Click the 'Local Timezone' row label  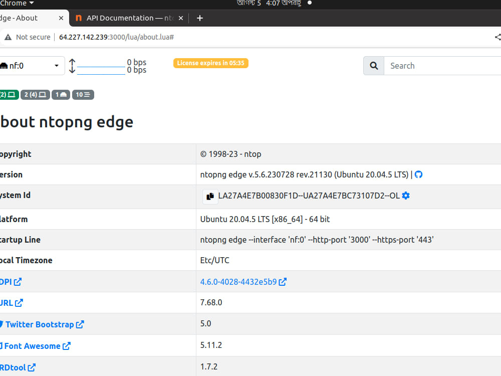pos(26,260)
